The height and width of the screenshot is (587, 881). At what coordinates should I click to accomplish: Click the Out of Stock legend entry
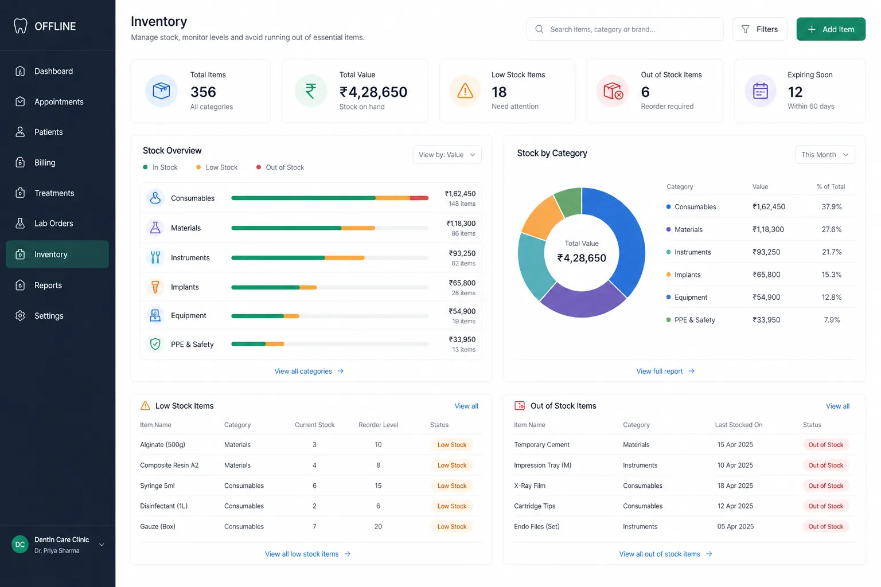coord(280,167)
